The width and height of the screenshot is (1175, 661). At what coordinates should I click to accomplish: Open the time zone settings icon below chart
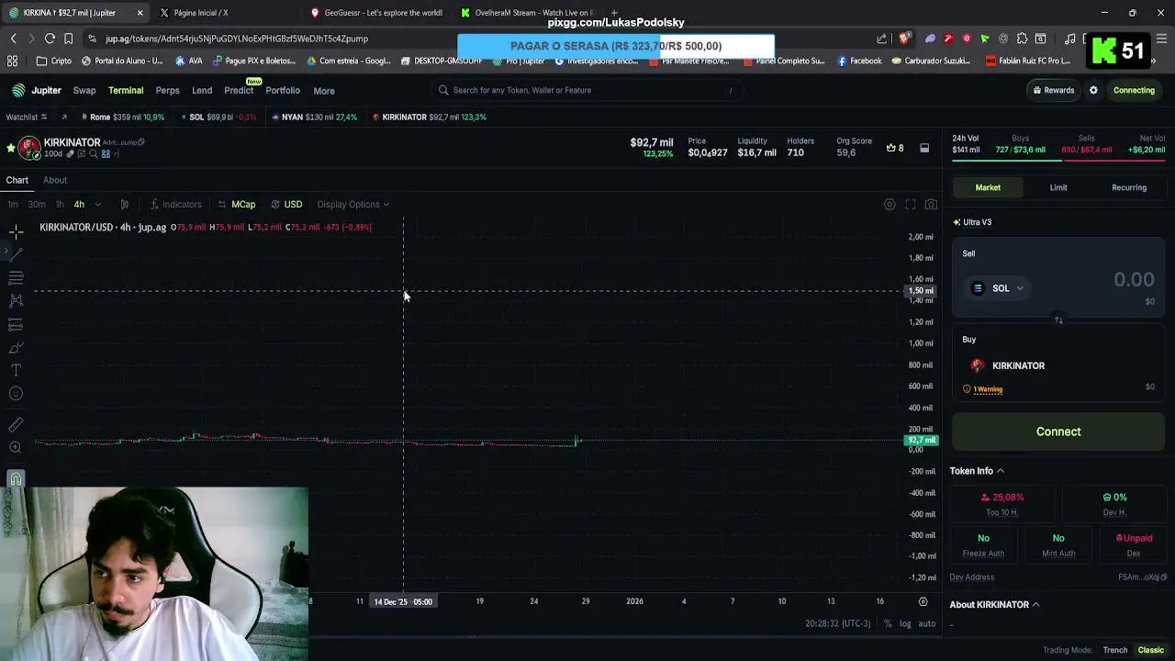click(923, 601)
